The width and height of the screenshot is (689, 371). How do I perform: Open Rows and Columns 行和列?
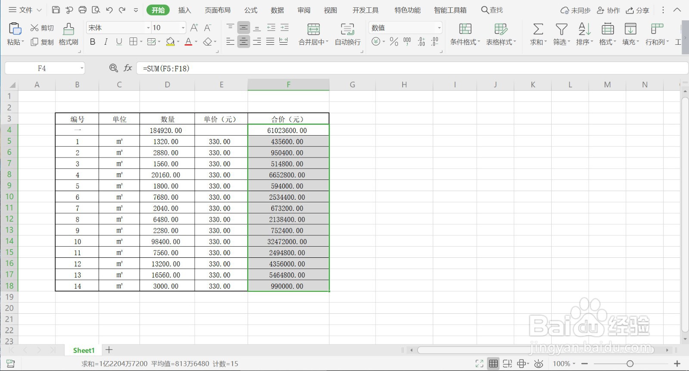pyautogui.click(x=657, y=34)
